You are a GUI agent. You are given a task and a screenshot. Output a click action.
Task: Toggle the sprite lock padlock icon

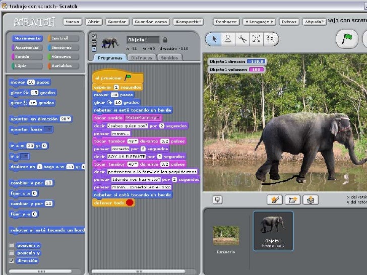click(x=165, y=40)
